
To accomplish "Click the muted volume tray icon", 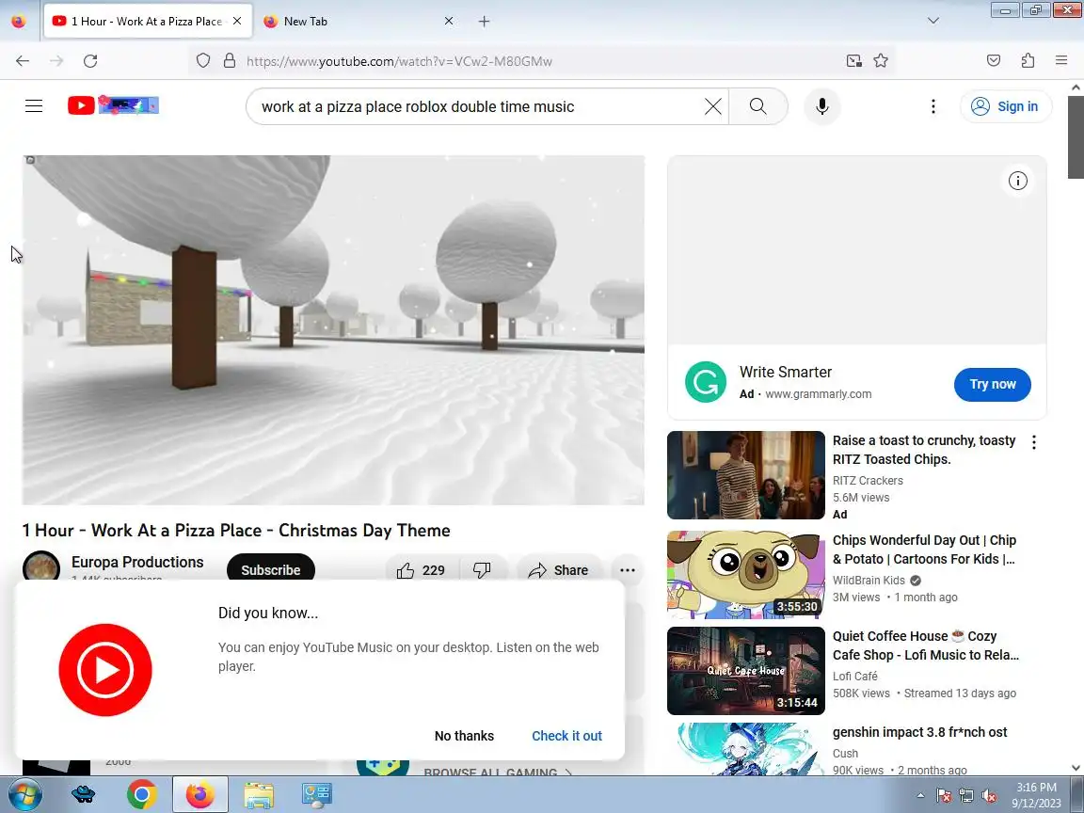I will click(x=989, y=796).
